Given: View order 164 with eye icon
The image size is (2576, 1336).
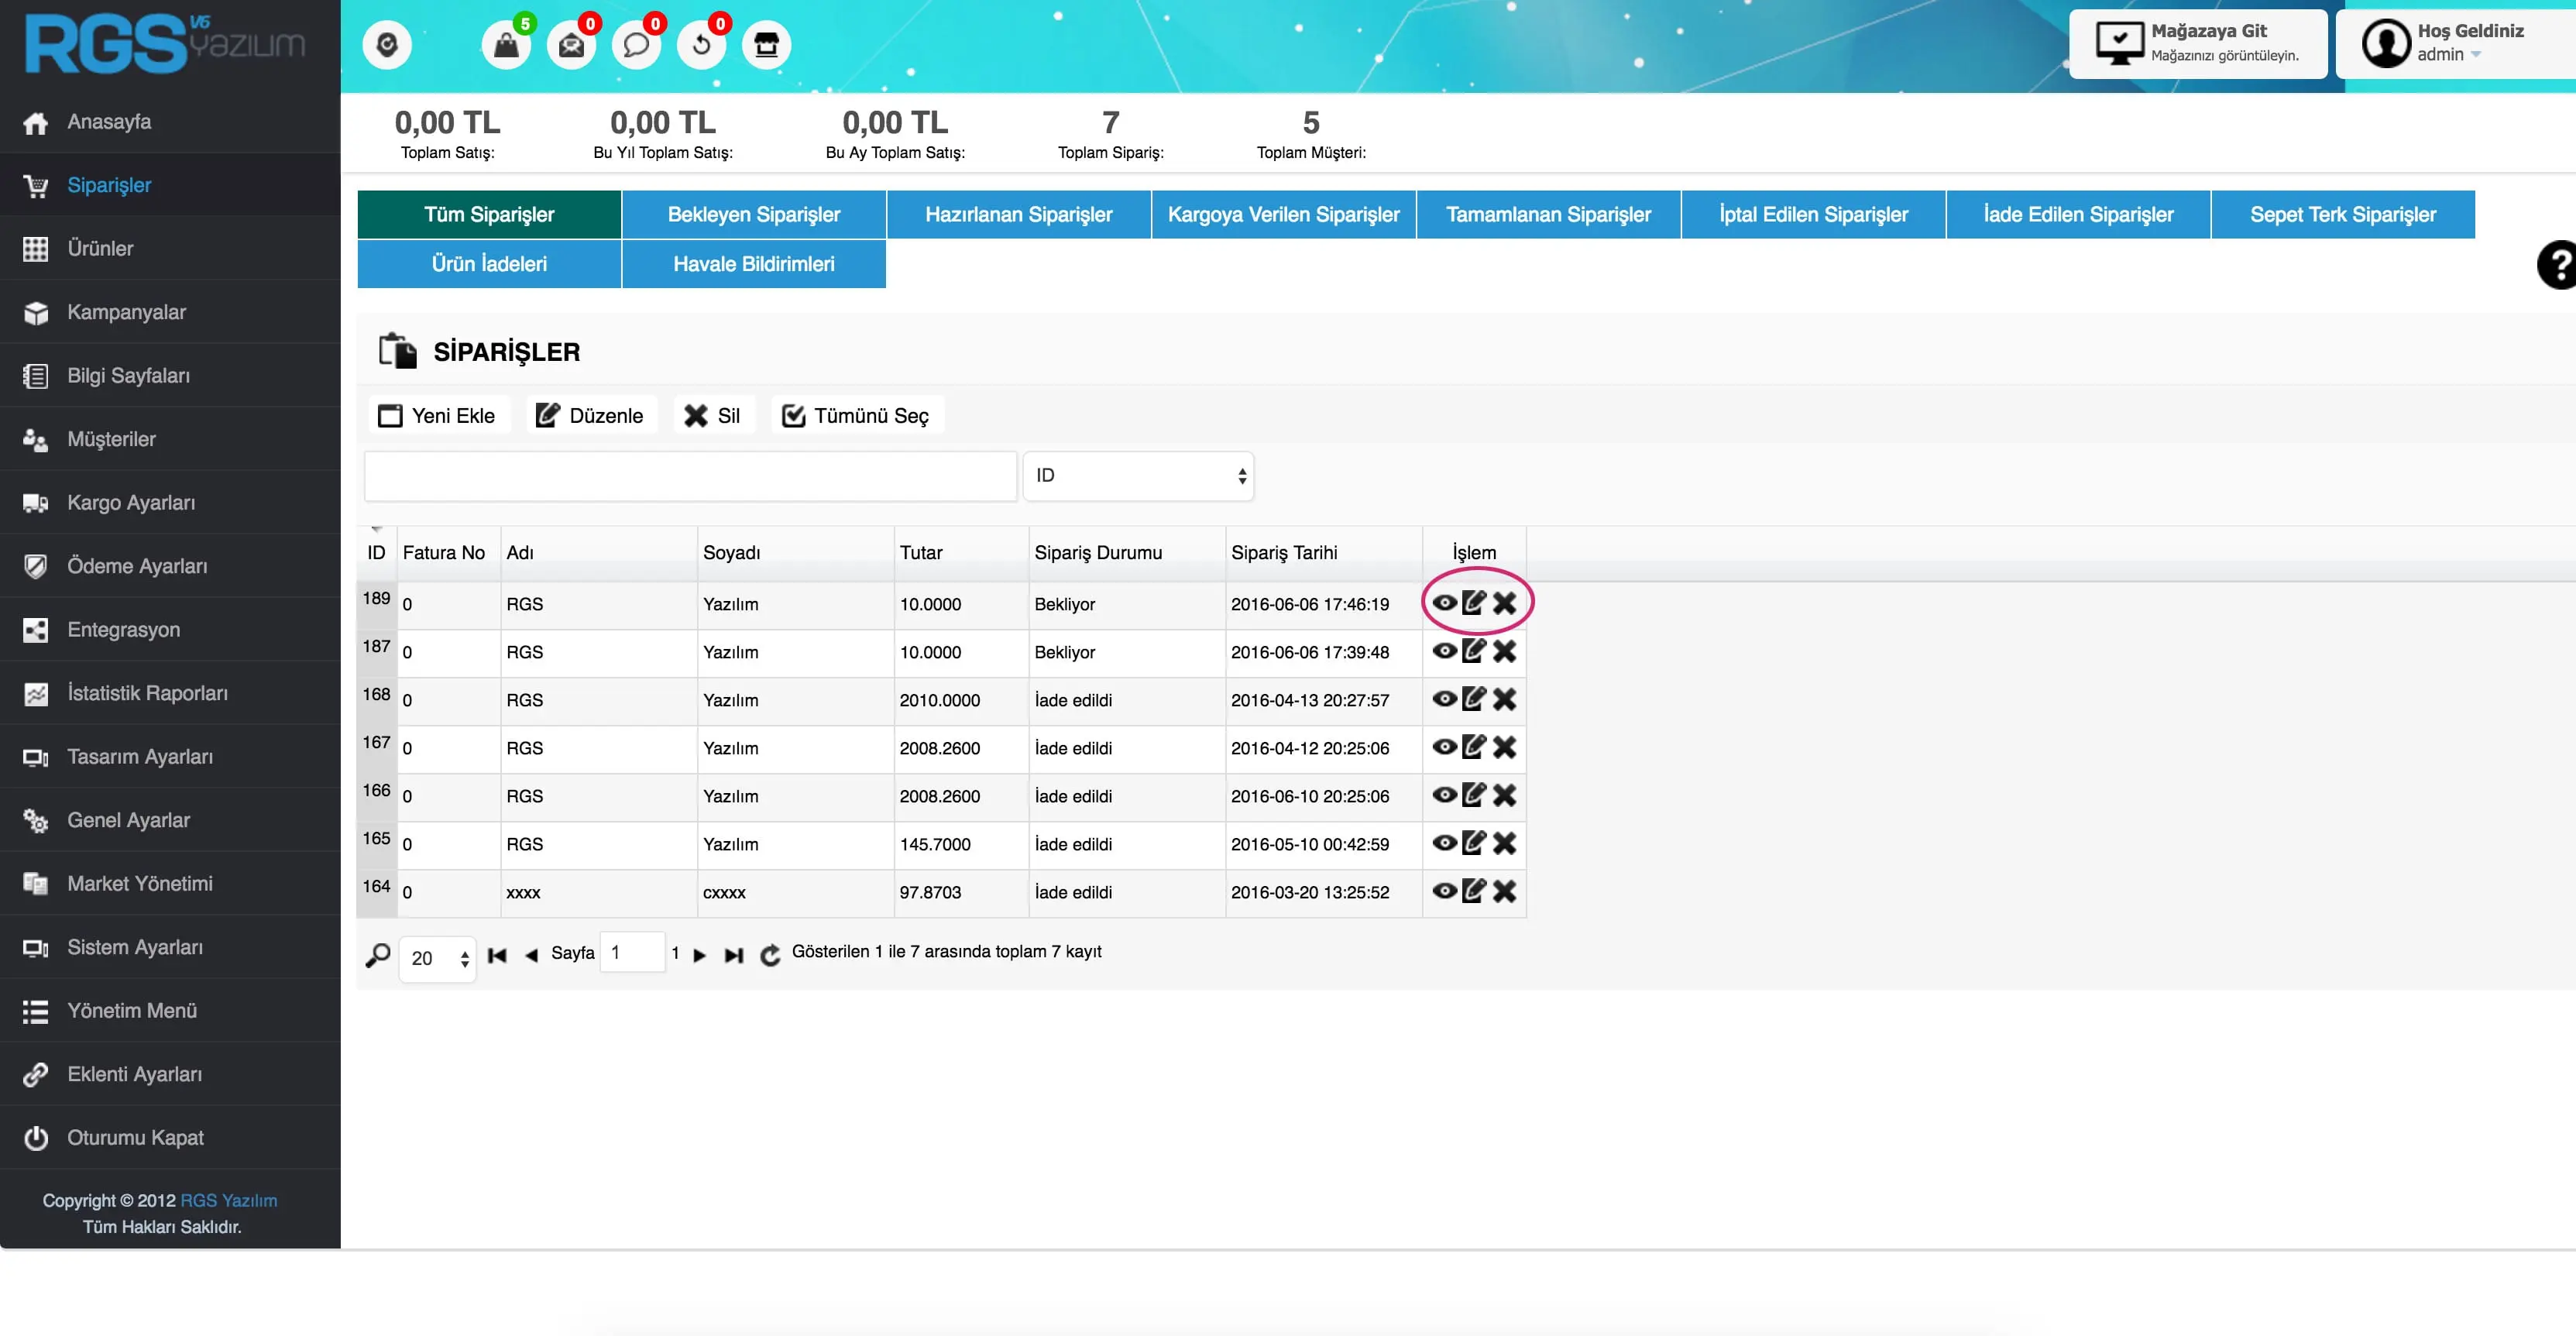Looking at the screenshot, I should point(1444,890).
